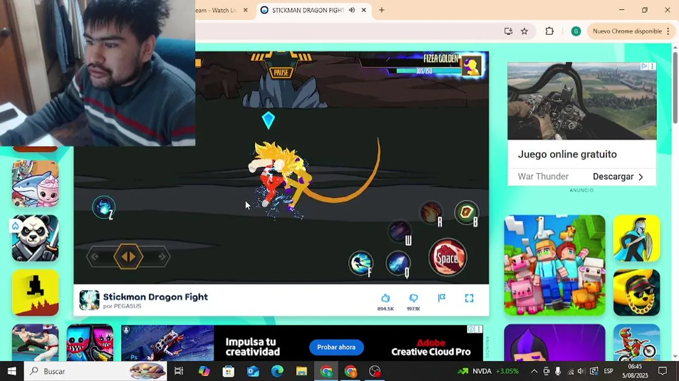Click the blue diamond player marker
Viewport: 679px width, 381px height.
pos(269,121)
